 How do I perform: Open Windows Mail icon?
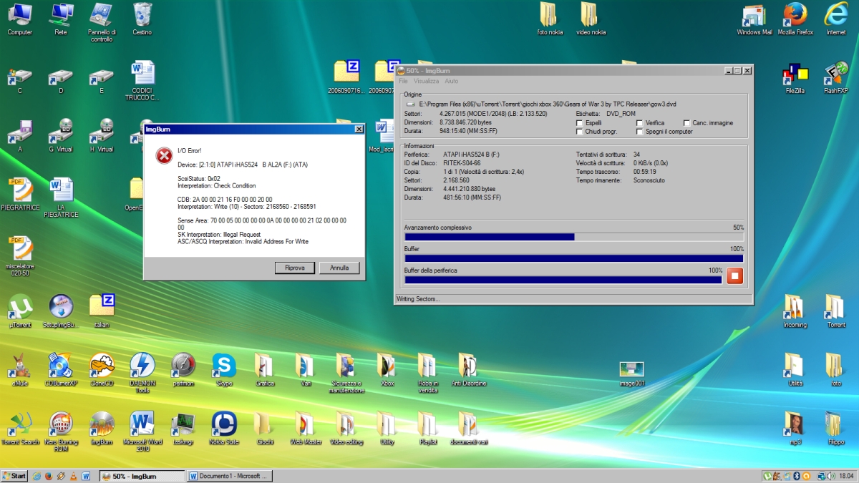click(754, 19)
